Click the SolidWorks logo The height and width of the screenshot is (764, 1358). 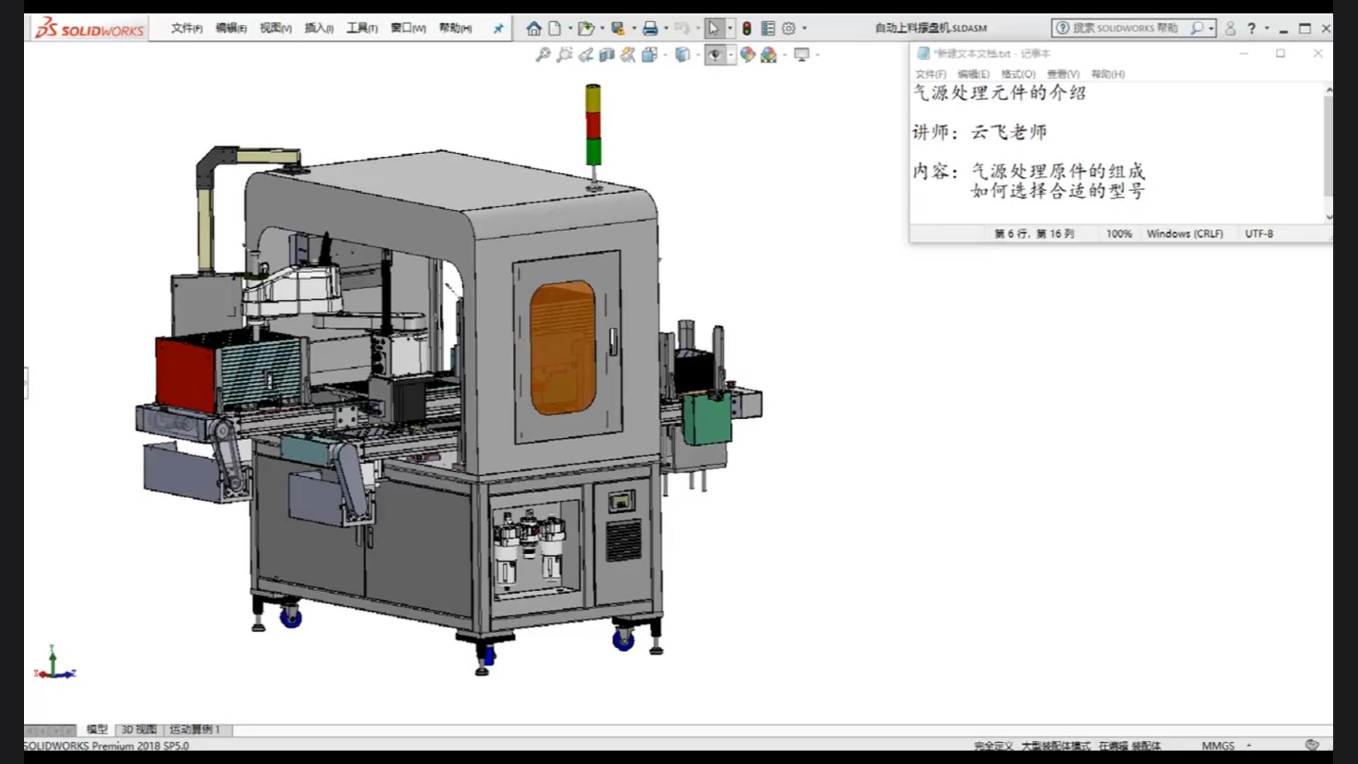(90, 28)
